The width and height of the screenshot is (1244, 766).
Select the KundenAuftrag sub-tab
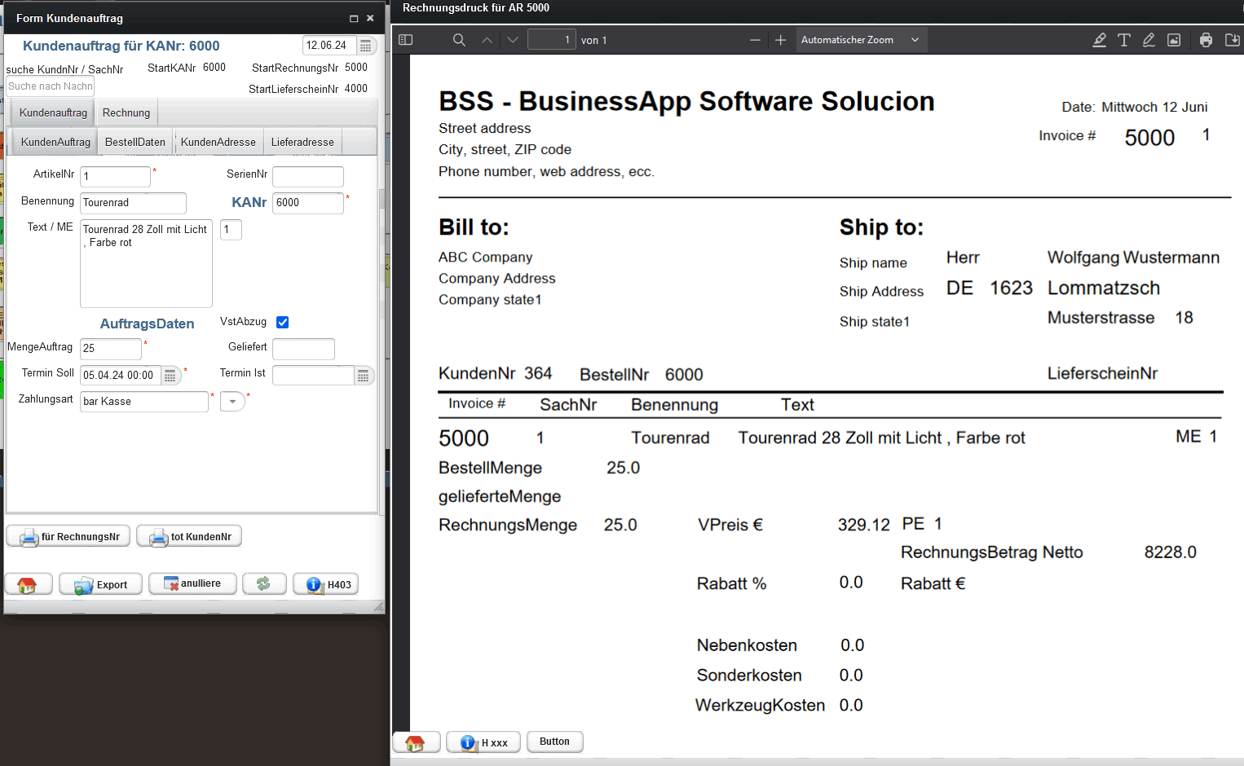(x=55, y=142)
